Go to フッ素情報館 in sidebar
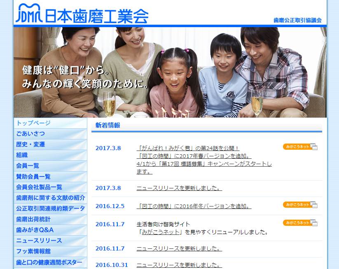Screen dimensions: 339x269 click(x=50, y=251)
